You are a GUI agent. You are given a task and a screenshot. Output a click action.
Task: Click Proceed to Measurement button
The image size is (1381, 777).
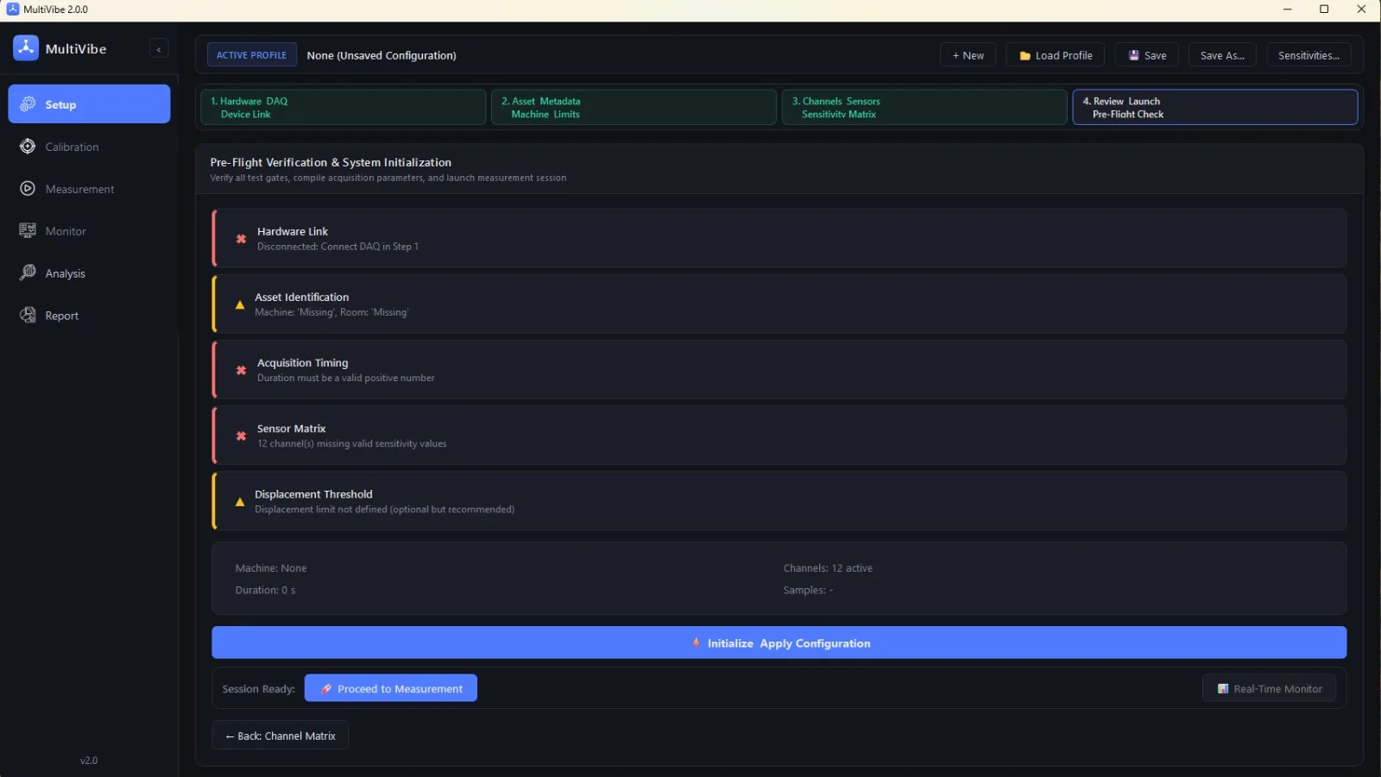391,688
